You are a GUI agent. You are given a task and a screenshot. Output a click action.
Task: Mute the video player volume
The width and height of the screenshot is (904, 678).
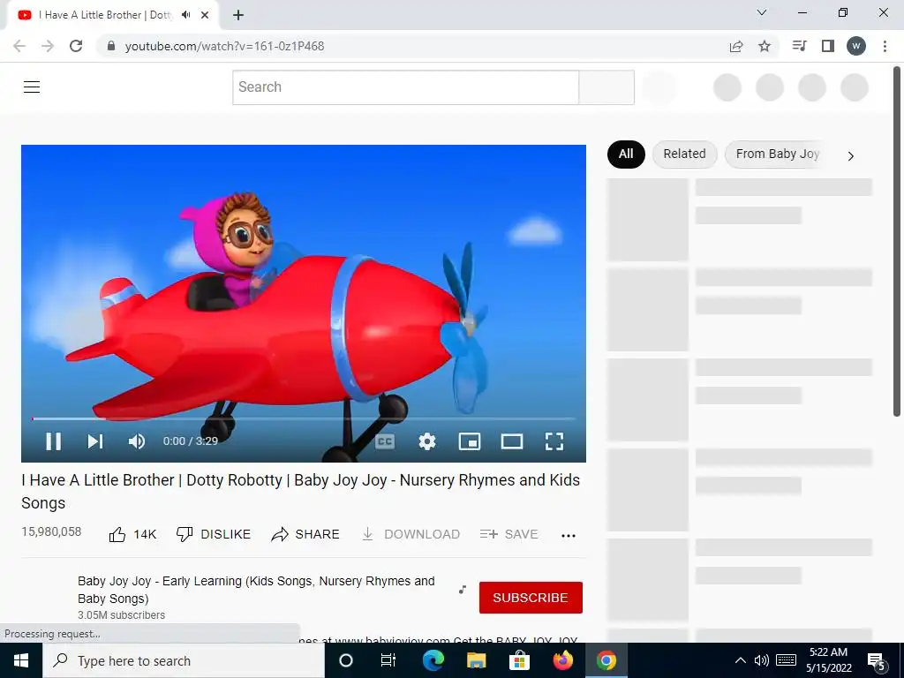pyautogui.click(x=137, y=441)
